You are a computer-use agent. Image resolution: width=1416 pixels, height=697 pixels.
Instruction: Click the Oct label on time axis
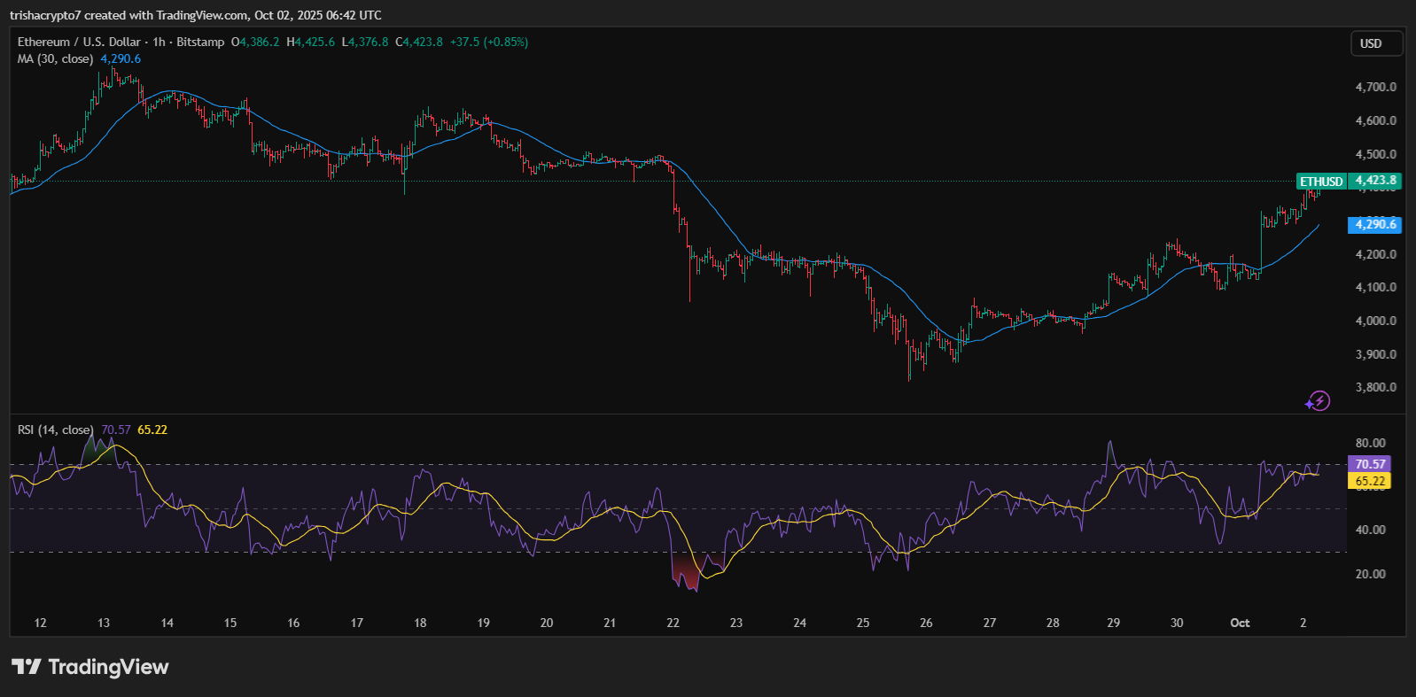[1240, 623]
